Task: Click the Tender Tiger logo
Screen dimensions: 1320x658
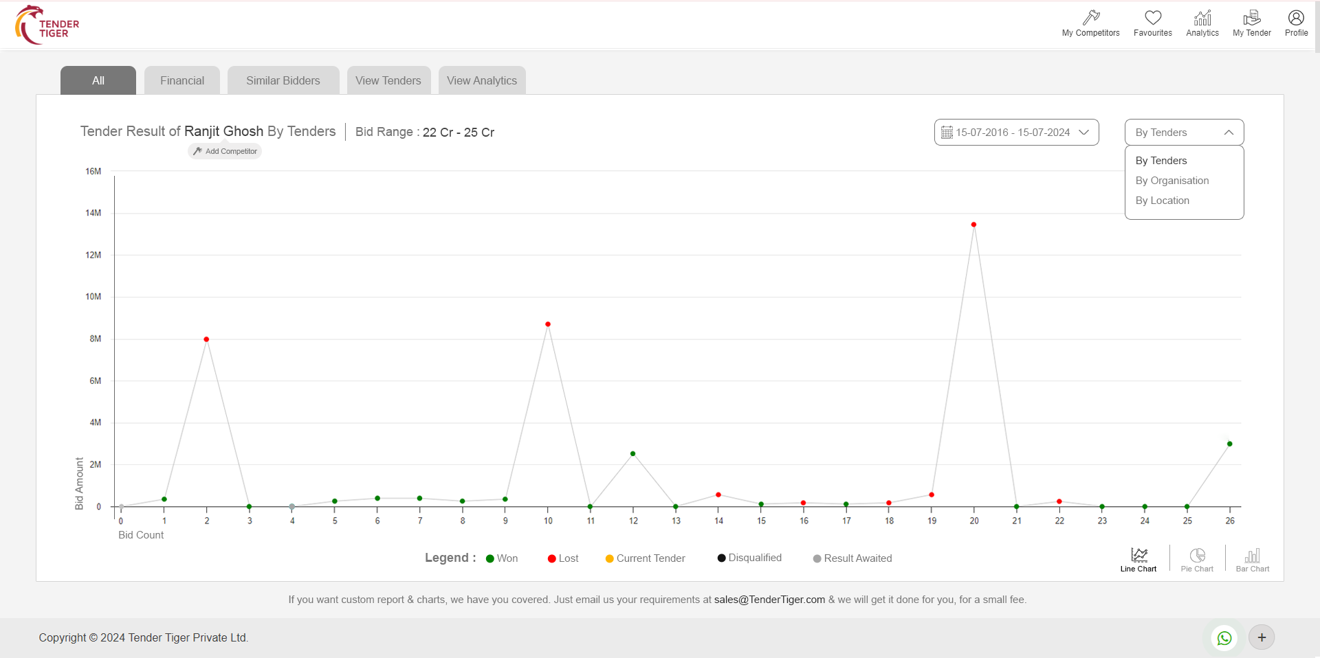Action: (x=47, y=25)
